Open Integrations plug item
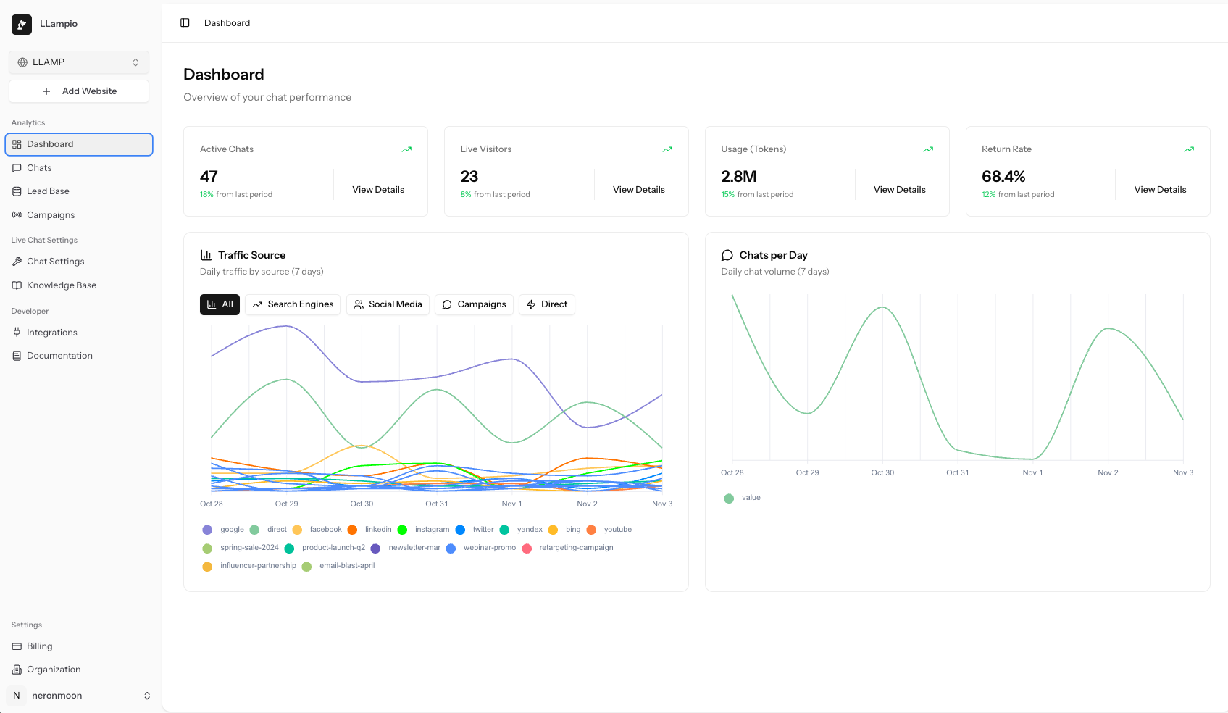Viewport: 1228px width, 713px height. (x=51, y=333)
